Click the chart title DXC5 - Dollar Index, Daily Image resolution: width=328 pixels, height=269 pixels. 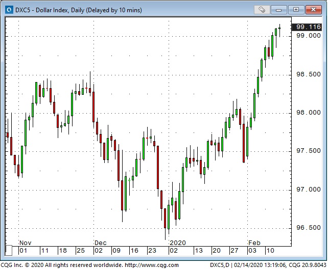click(x=79, y=10)
